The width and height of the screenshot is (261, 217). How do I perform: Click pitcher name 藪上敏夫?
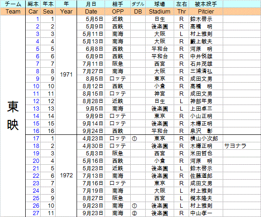pos(201,42)
